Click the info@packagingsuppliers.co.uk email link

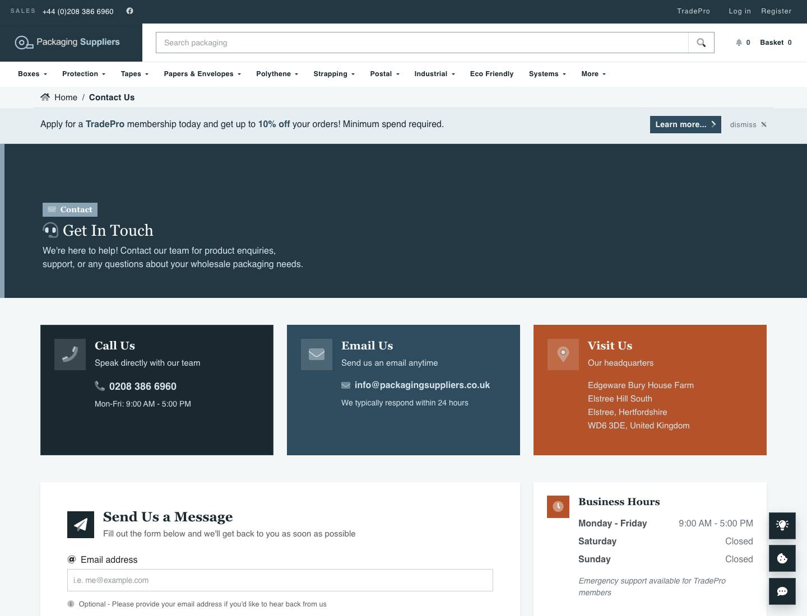(422, 385)
